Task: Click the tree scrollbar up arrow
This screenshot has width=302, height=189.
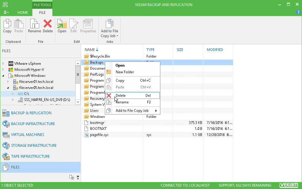Action: [78, 63]
